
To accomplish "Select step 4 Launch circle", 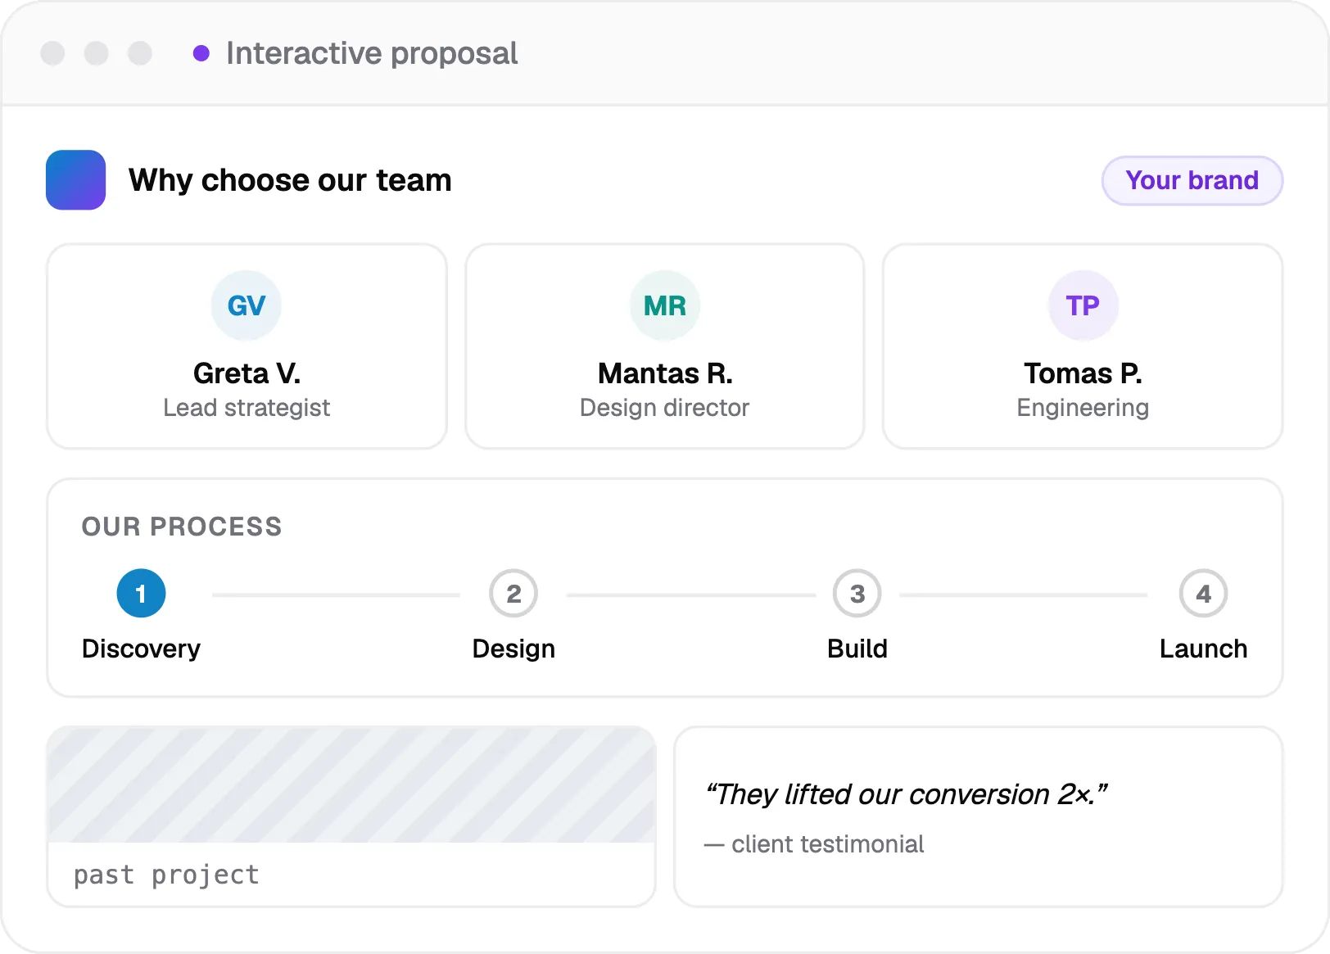I will [x=1203, y=594].
